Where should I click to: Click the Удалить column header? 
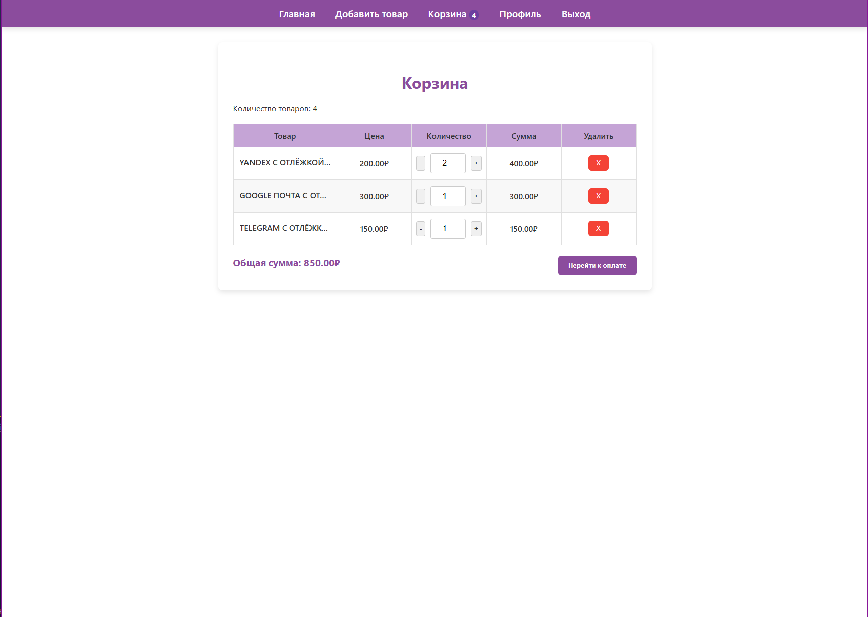coord(599,136)
